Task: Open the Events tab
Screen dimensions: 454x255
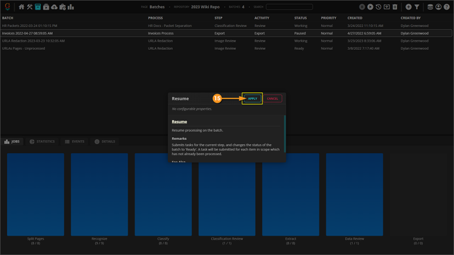Action: point(74,142)
